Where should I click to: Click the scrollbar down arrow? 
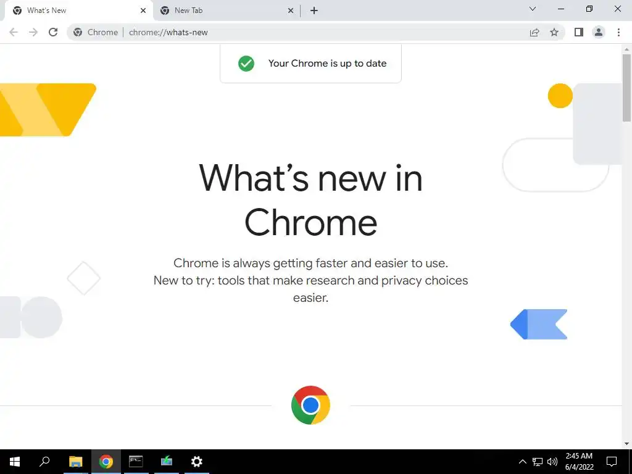(x=626, y=444)
